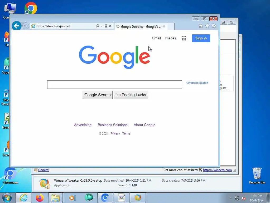270x203 pixels.
Task: Open the Images link
Action: [170, 38]
